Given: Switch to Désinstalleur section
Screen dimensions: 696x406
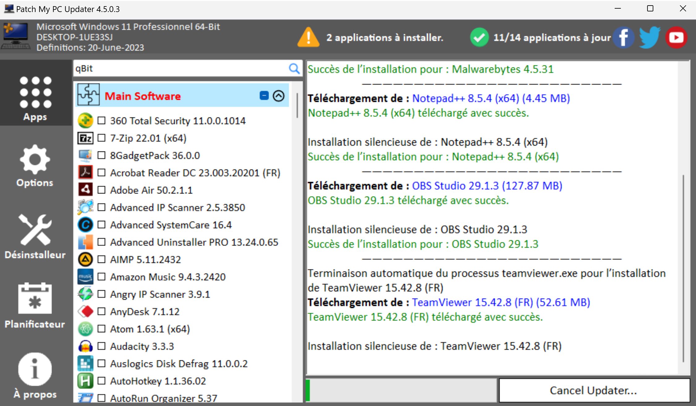Looking at the screenshot, I should 35,236.
